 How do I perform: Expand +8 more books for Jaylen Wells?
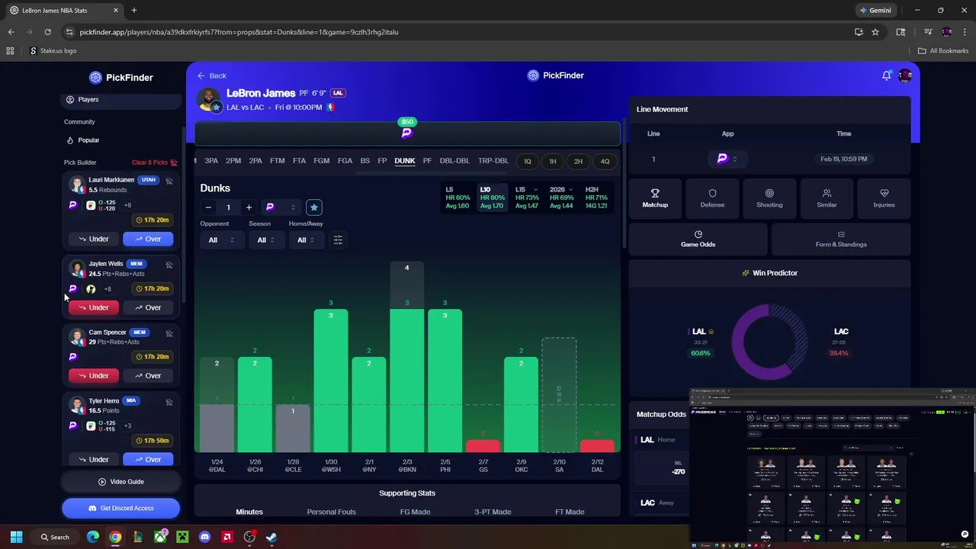(x=108, y=289)
